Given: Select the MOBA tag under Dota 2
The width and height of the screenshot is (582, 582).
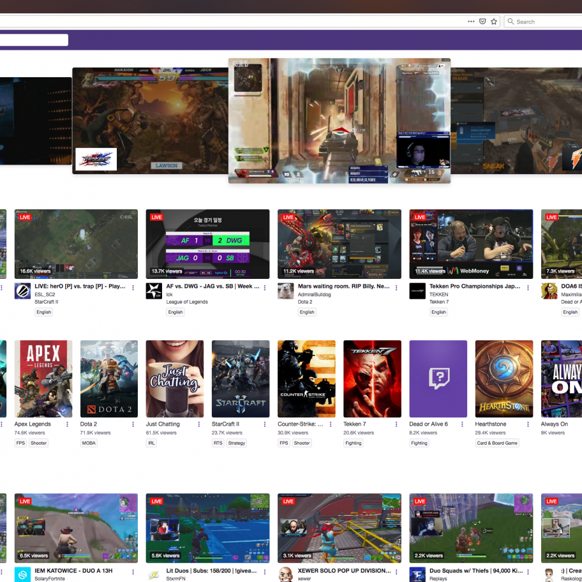Looking at the screenshot, I should click(x=89, y=443).
